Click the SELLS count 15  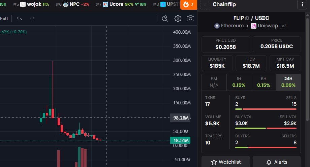click(x=294, y=104)
